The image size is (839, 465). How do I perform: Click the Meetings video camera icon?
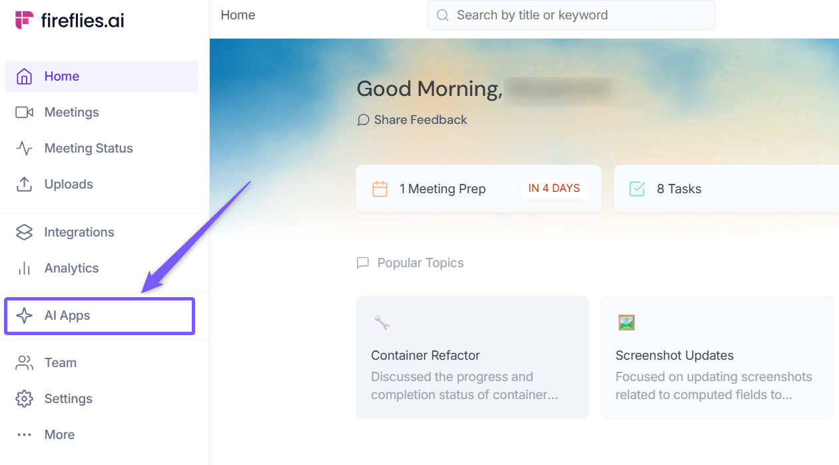[x=24, y=113]
